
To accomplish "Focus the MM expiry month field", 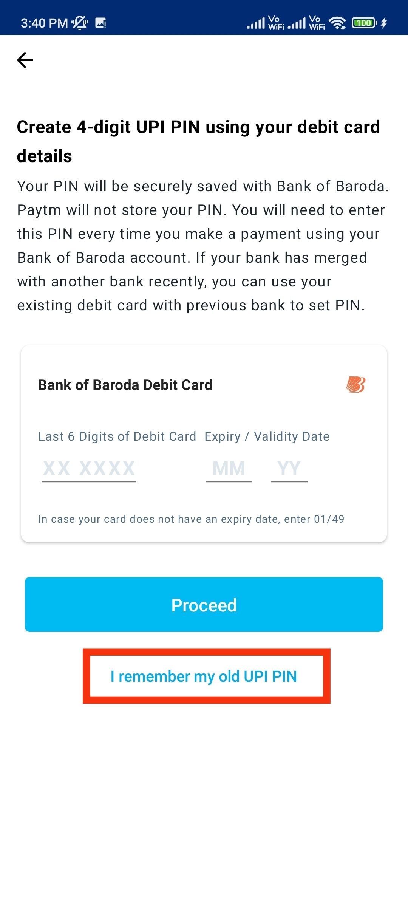I will tap(229, 469).
